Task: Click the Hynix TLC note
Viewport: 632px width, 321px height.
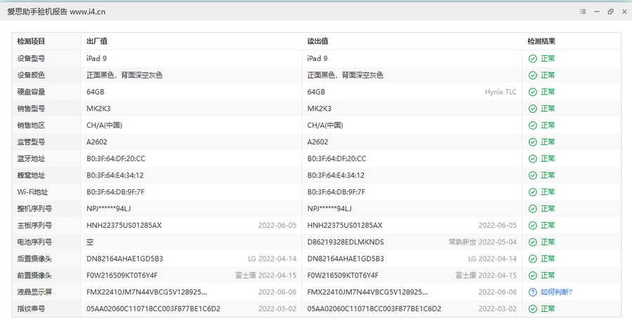Action: click(x=501, y=92)
